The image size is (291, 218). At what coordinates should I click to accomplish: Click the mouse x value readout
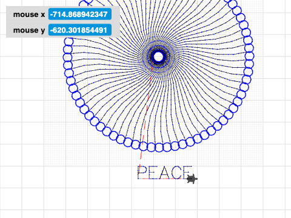(80, 15)
